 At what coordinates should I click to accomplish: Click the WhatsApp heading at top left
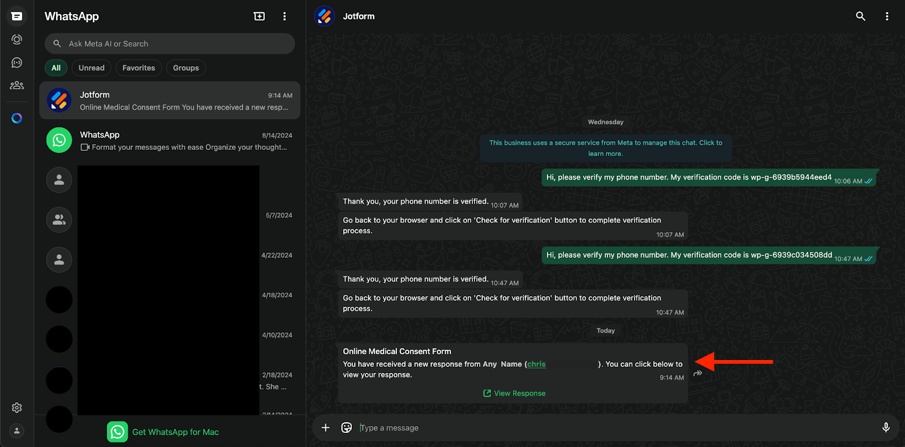[x=72, y=16]
